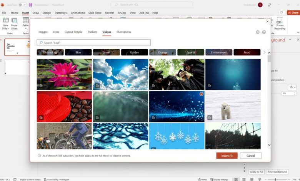Close the stock content dialog
The width and height of the screenshot is (300, 181).
point(267,22)
